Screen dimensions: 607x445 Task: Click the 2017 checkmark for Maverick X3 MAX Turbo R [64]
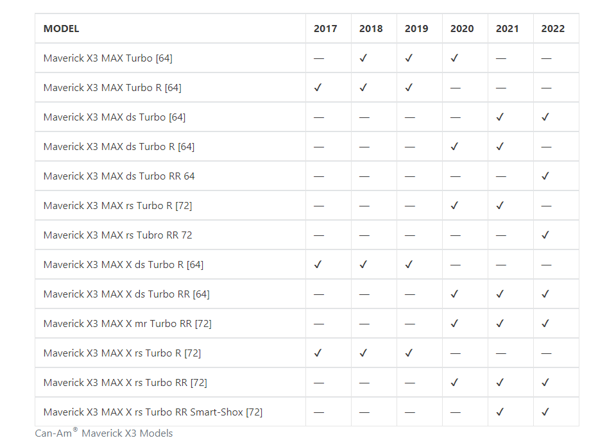click(318, 87)
